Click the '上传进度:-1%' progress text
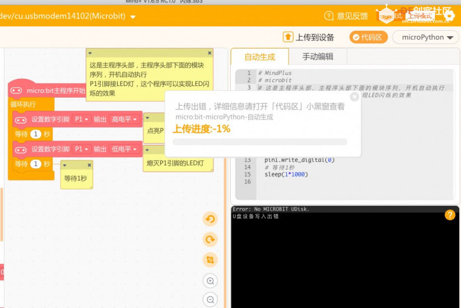The width and height of the screenshot is (461, 308). [202, 129]
